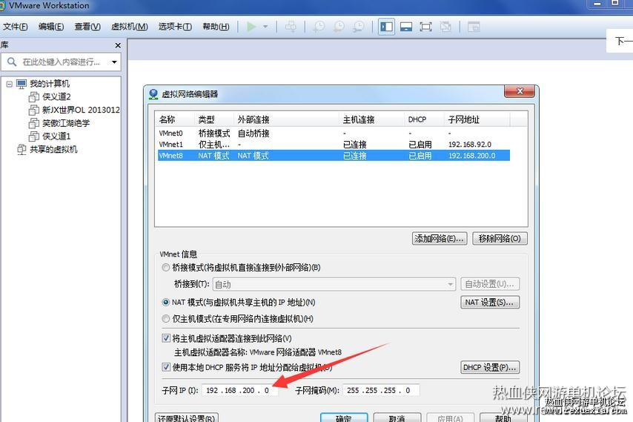Screen dimensions: 633x422
Task: Open the 帮助(H) menu
Action: click(x=216, y=27)
